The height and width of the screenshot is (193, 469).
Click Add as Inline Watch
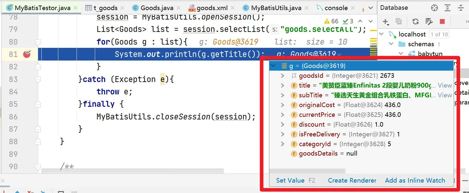tap(415, 180)
